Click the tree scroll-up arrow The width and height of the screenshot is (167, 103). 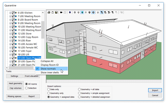[x=43, y=13]
